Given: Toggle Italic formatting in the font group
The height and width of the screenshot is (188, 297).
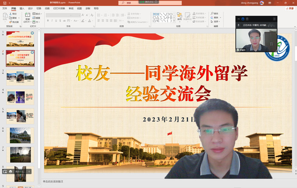Looking at the screenshot, I should pyautogui.click(x=52, y=21).
